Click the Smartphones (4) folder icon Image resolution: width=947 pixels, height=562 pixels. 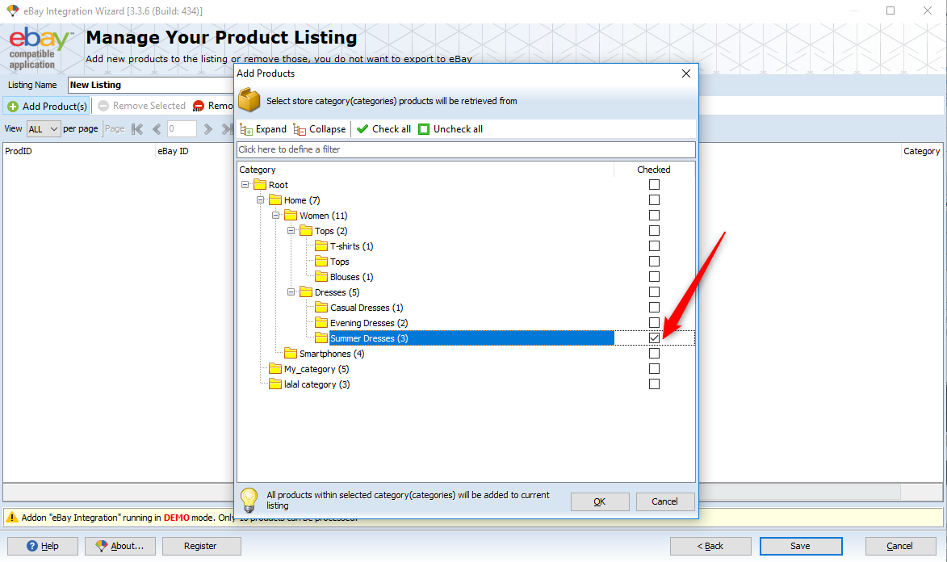pos(291,354)
